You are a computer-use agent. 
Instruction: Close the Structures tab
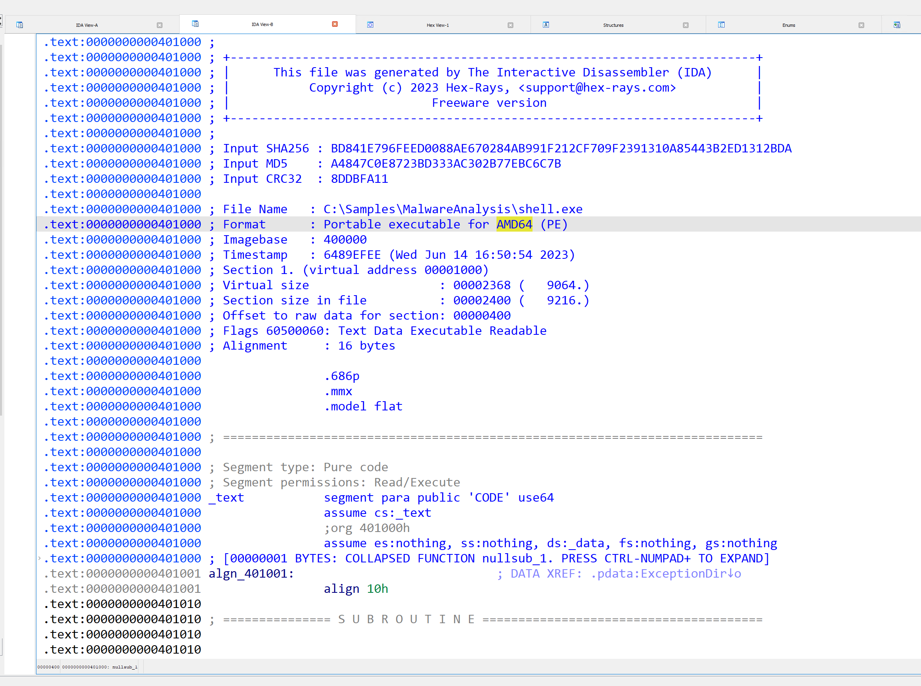(x=686, y=25)
